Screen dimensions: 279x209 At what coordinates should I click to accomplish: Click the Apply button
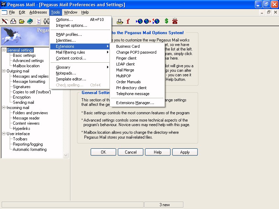coord(185,152)
